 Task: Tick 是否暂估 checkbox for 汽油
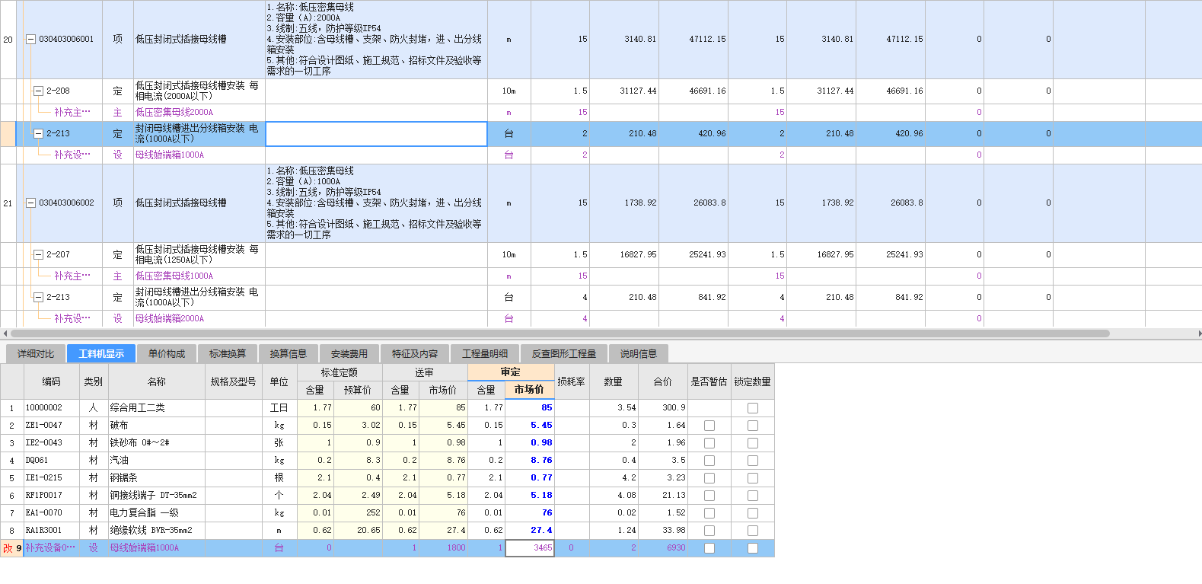click(709, 461)
